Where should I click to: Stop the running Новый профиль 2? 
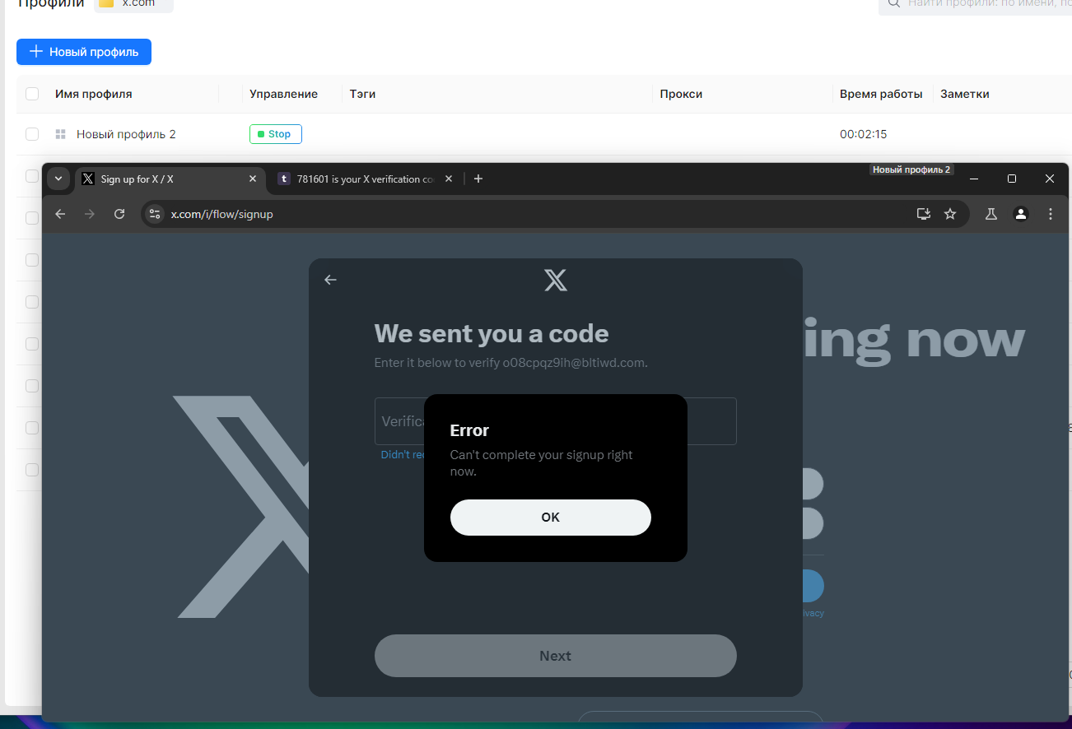coord(276,134)
